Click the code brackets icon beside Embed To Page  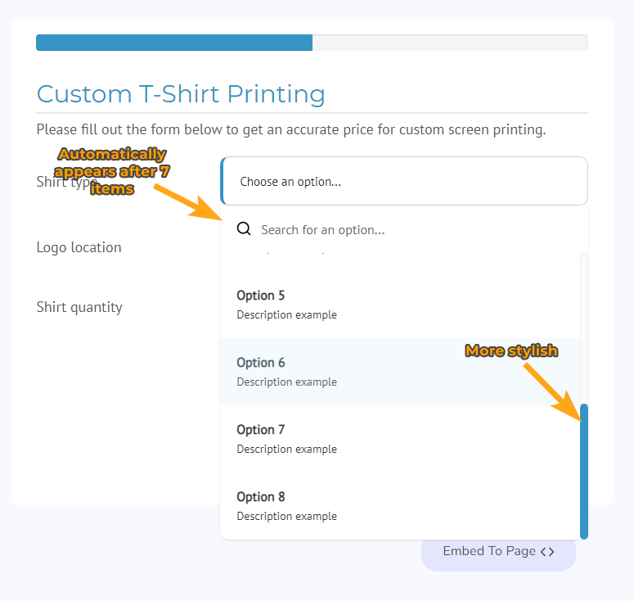tap(547, 552)
